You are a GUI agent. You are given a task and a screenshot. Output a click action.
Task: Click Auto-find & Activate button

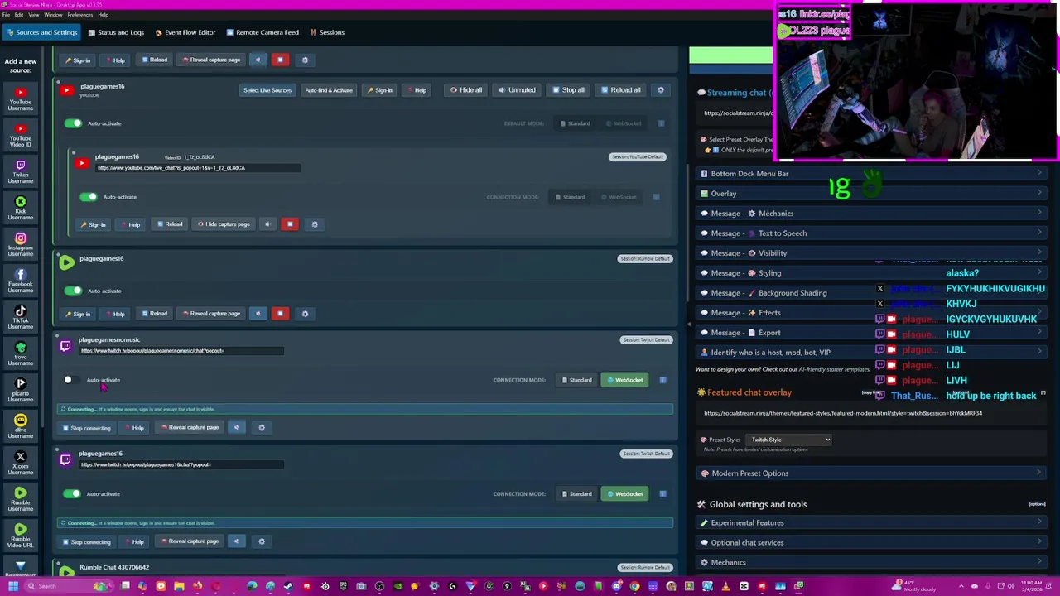coord(329,90)
